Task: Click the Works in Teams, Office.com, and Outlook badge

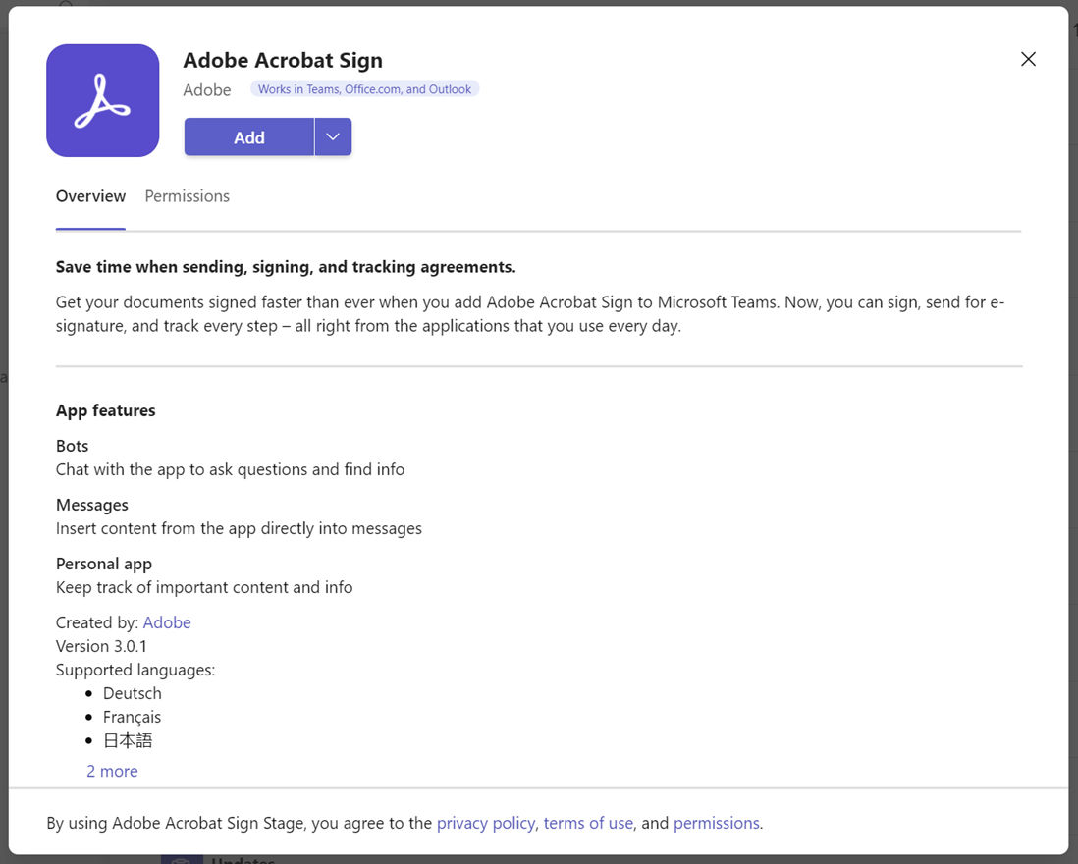Action: tap(364, 89)
